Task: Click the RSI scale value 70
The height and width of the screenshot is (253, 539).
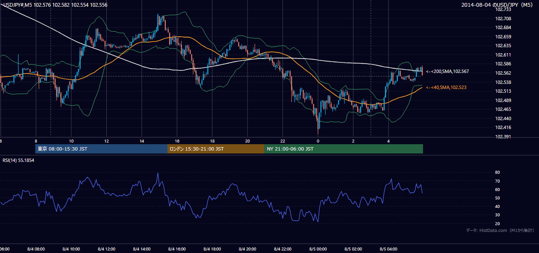Action: pos(498,181)
